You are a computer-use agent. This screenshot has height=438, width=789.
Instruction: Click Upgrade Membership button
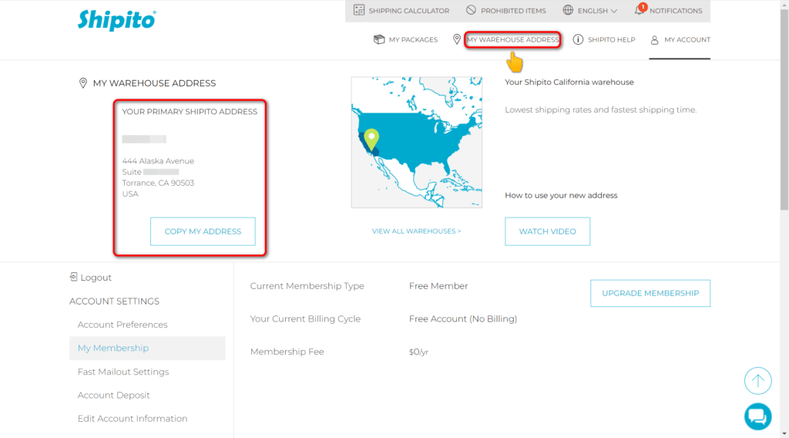click(650, 293)
